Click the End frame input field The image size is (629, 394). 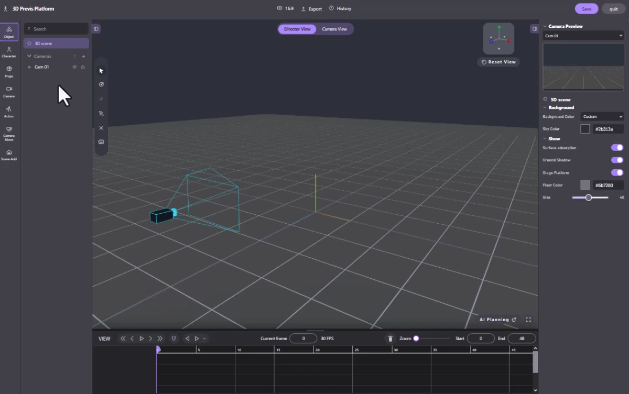[x=522, y=338]
